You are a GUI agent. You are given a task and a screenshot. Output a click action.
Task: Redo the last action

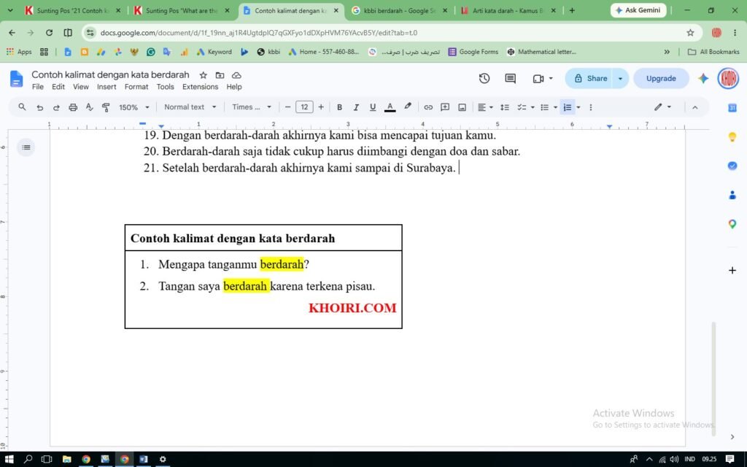pos(56,107)
